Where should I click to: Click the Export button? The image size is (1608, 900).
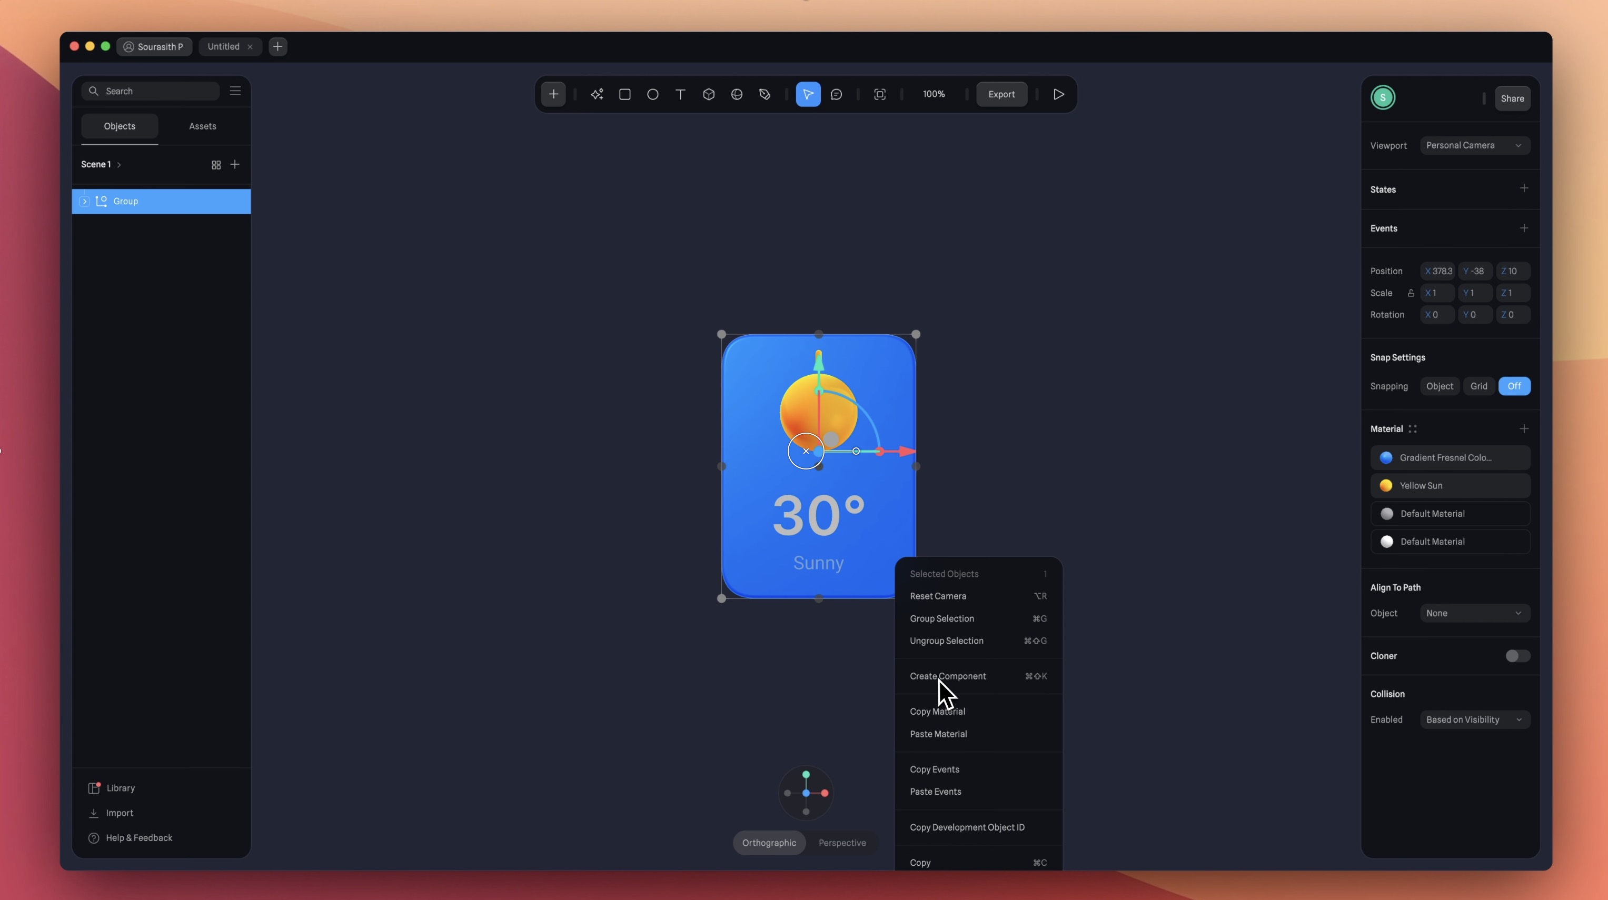[1001, 94]
